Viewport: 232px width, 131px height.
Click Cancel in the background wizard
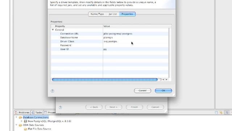click(155, 107)
